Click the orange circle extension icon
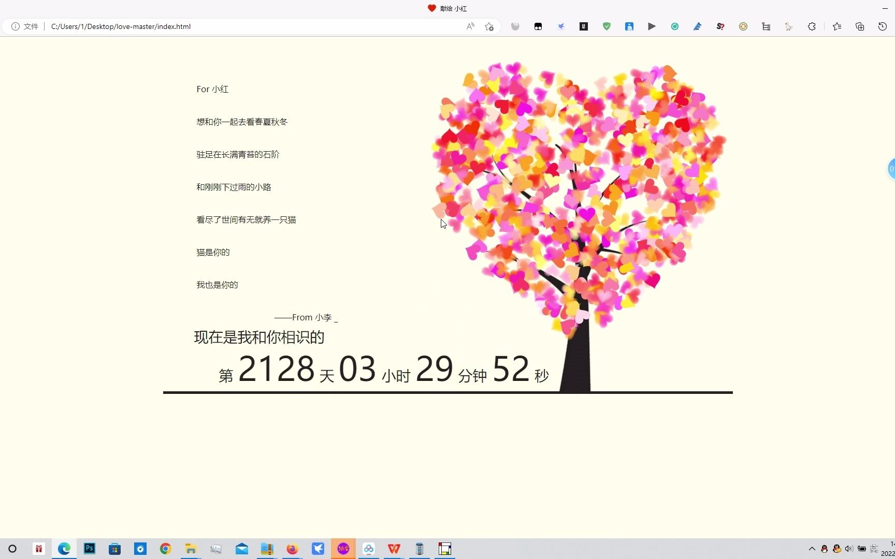 click(x=743, y=26)
